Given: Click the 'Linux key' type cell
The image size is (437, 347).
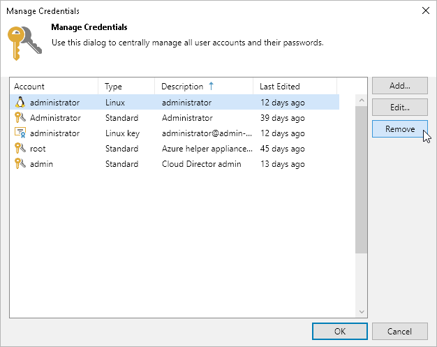Looking at the screenshot, I should 122,133.
